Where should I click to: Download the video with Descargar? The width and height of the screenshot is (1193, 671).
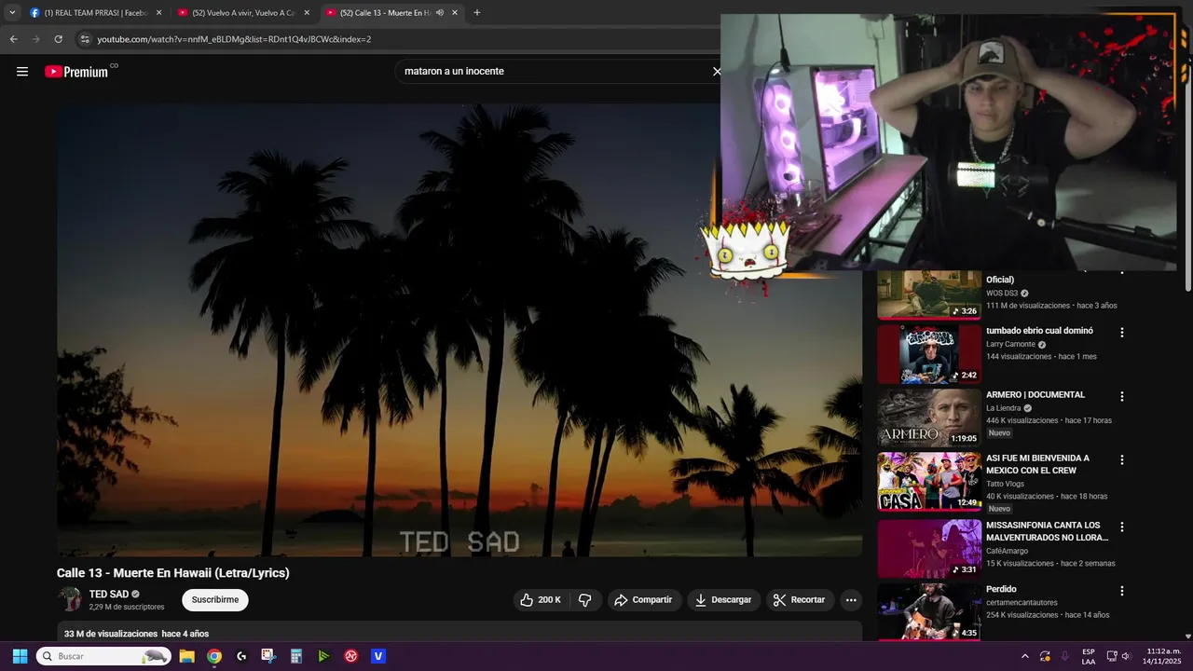pyautogui.click(x=723, y=600)
